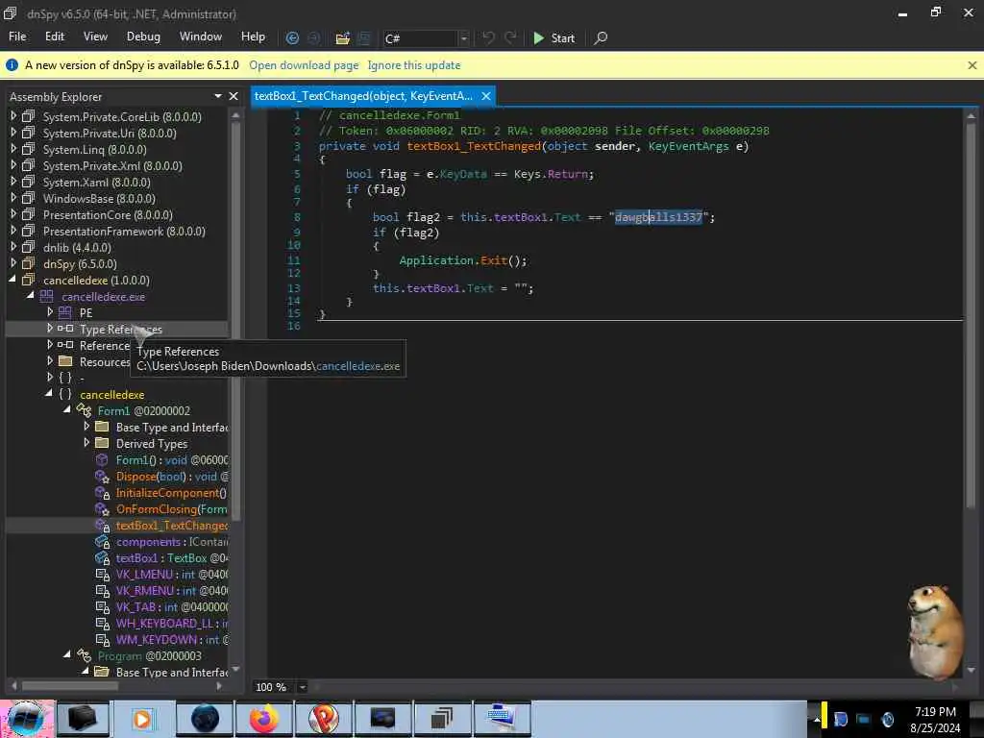Click Assembly Explorer horizontal scrollbar thumb
The width and height of the screenshot is (984, 738).
[x=69, y=686]
